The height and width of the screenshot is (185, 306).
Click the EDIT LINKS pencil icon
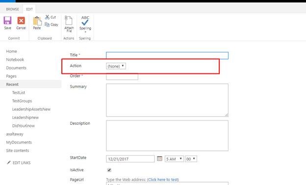pyautogui.click(x=9, y=162)
